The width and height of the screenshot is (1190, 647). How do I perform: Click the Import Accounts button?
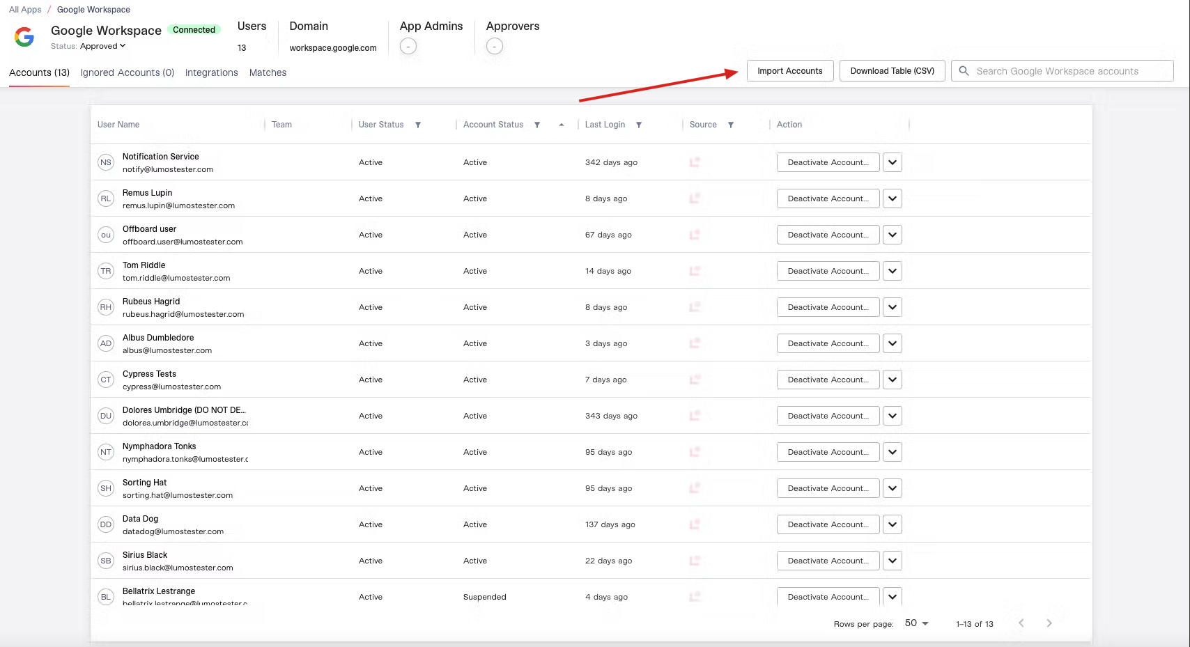(x=790, y=71)
